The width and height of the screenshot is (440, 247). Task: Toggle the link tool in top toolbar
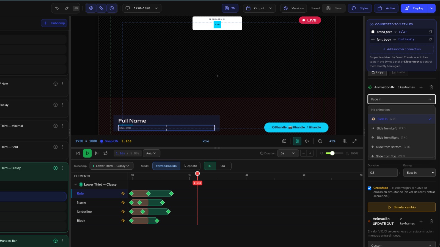91,8
